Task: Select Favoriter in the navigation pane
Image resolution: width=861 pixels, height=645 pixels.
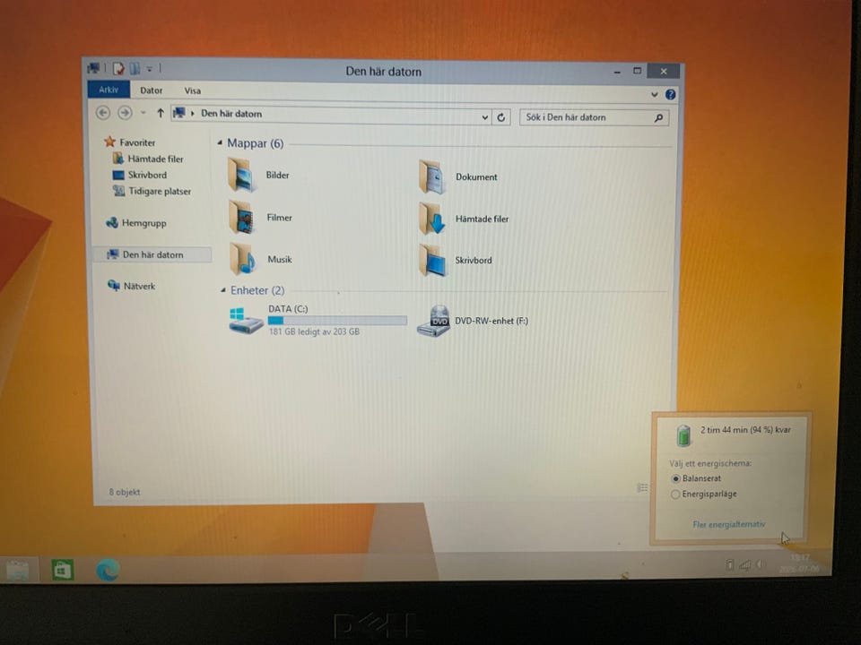Action: point(130,142)
